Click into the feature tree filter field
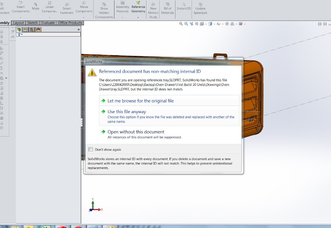This screenshot has width=331, height=228. click(48, 34)
